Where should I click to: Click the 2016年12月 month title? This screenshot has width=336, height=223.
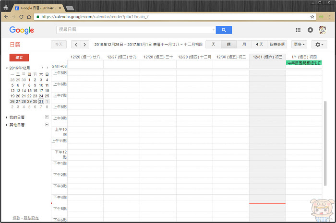click(x=20, y=68)
